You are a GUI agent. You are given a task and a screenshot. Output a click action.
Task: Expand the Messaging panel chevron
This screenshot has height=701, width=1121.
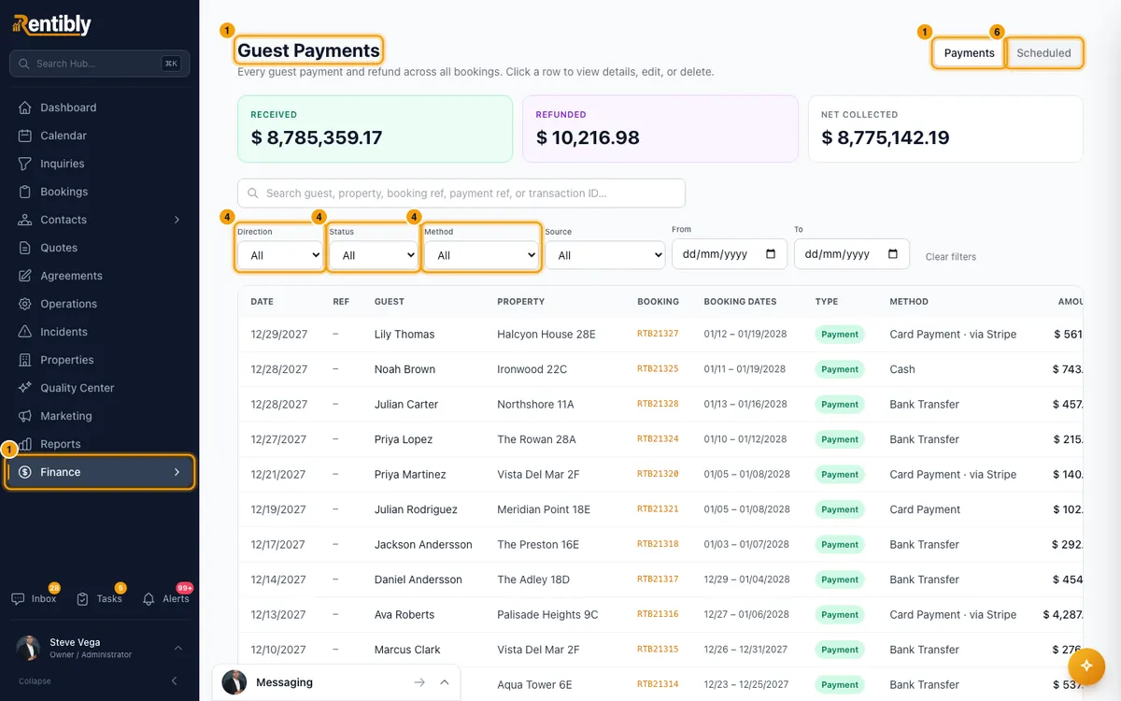(x=445, y=682)
